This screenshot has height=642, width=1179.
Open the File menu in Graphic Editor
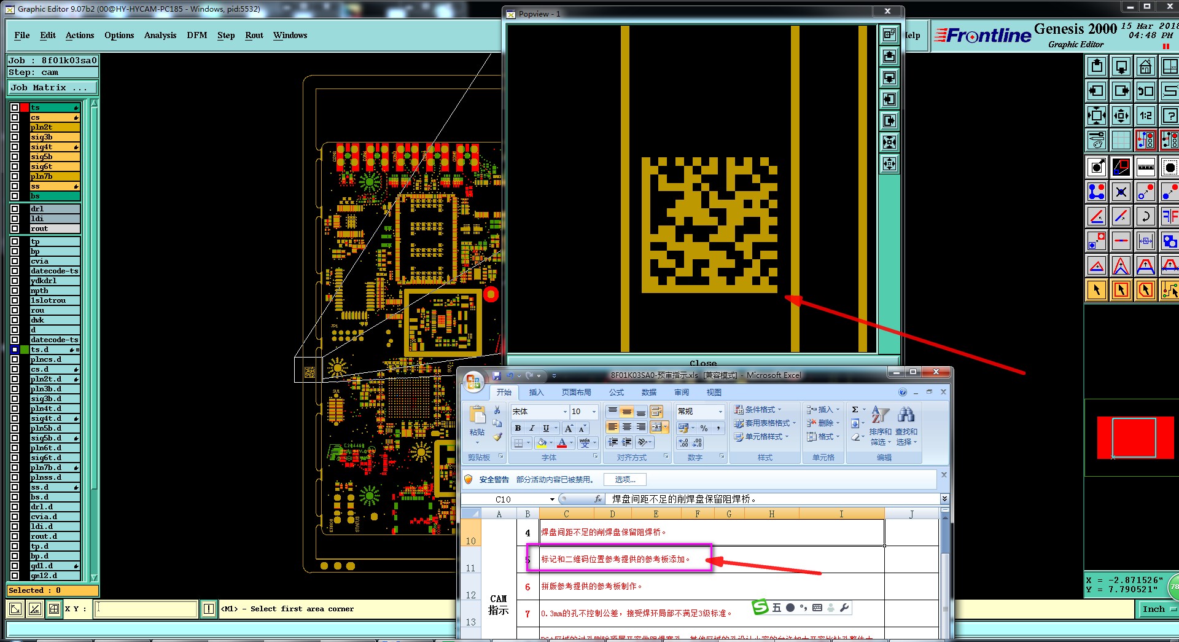22,35
